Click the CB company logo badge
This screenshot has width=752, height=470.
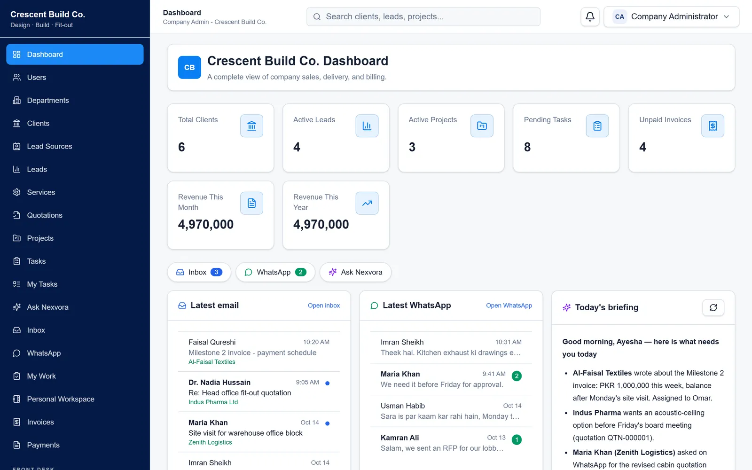point(189,67)
